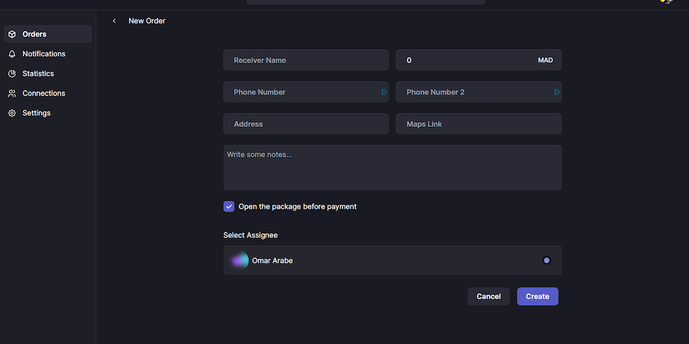Click the MAD amount input field

tap(468, 60)
